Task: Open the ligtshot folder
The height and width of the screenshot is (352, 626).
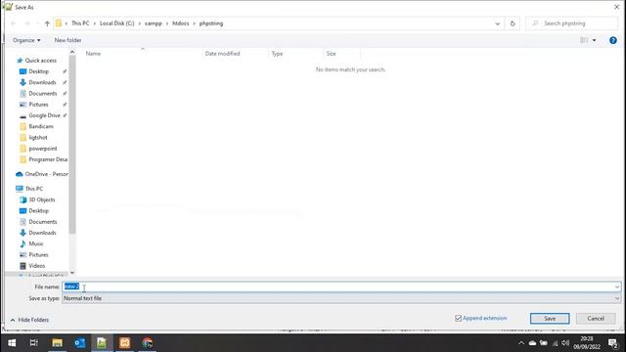Action: click(x=38, y=137)
